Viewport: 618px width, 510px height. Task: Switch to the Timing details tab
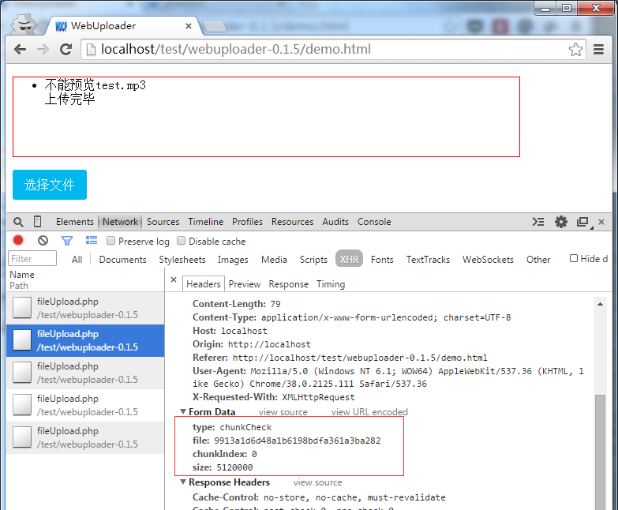point(331,283)
